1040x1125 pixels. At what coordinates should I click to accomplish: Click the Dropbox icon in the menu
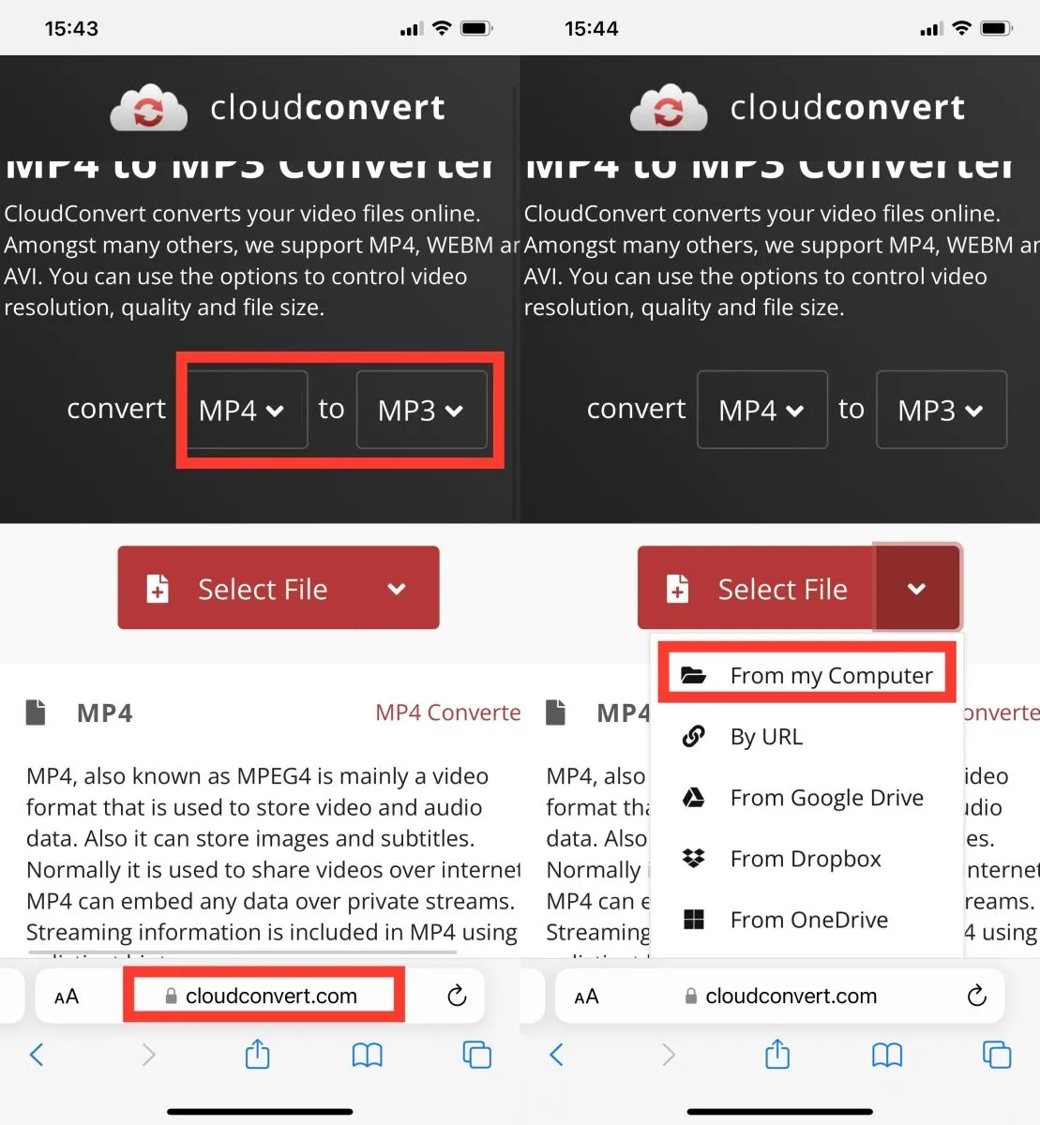[x=693, y=858]
